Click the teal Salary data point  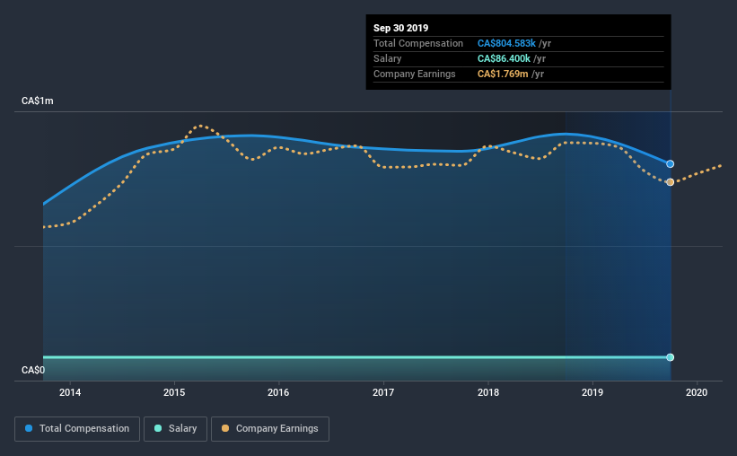[x=671, y=357]
